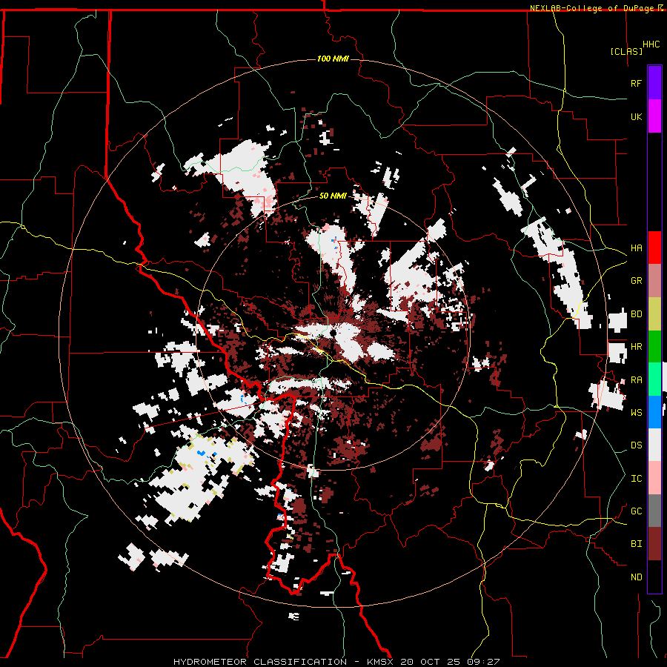Click the IC pink legend swatch
The image size is (667, 667).
click(x=654, y=478)
